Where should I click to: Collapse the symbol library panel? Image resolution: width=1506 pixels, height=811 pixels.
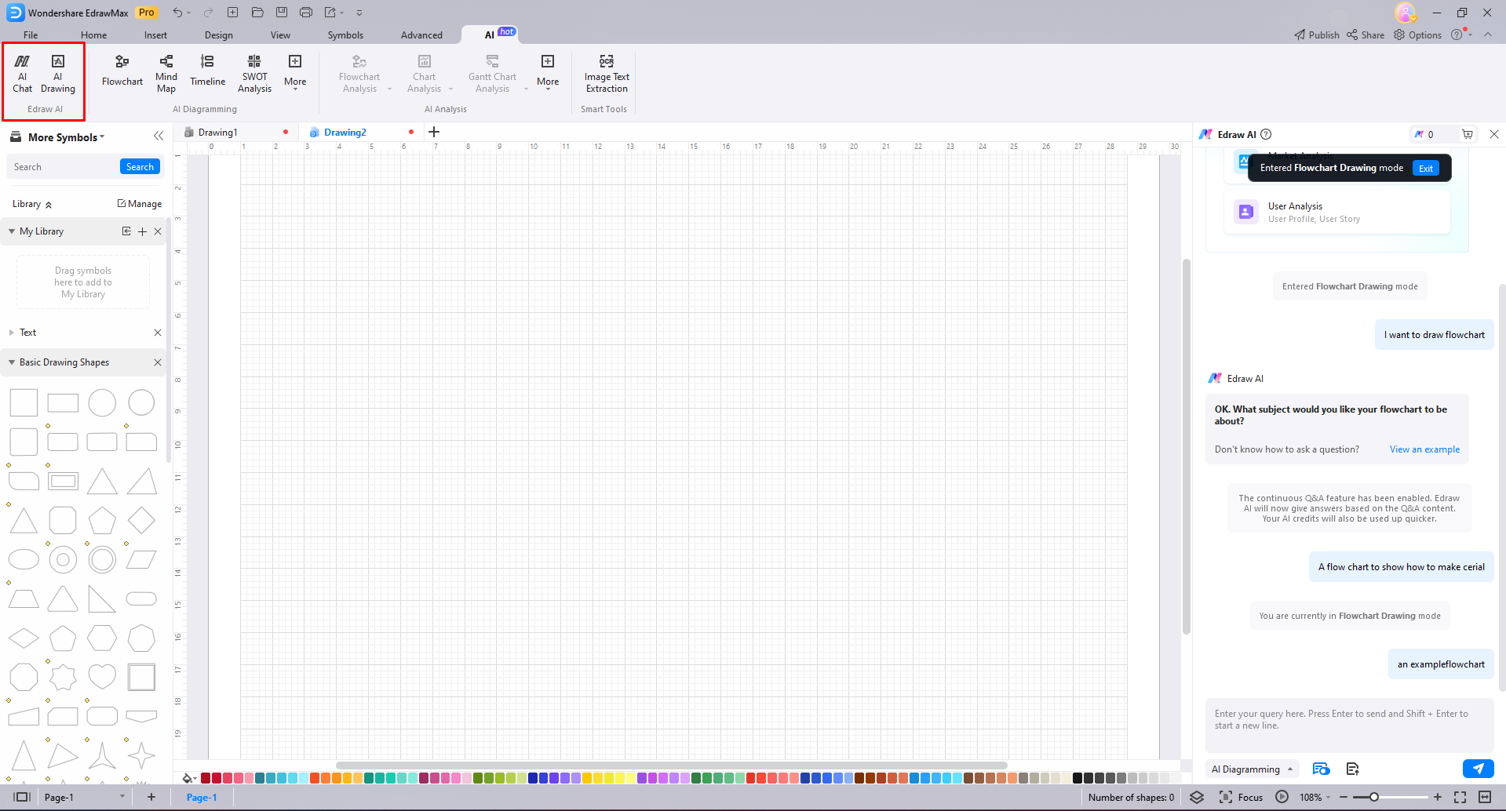tap(159, 136)
